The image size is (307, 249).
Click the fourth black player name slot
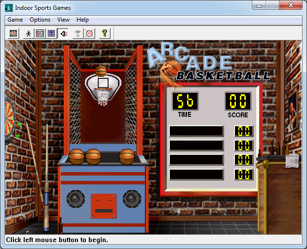point(196,174)
